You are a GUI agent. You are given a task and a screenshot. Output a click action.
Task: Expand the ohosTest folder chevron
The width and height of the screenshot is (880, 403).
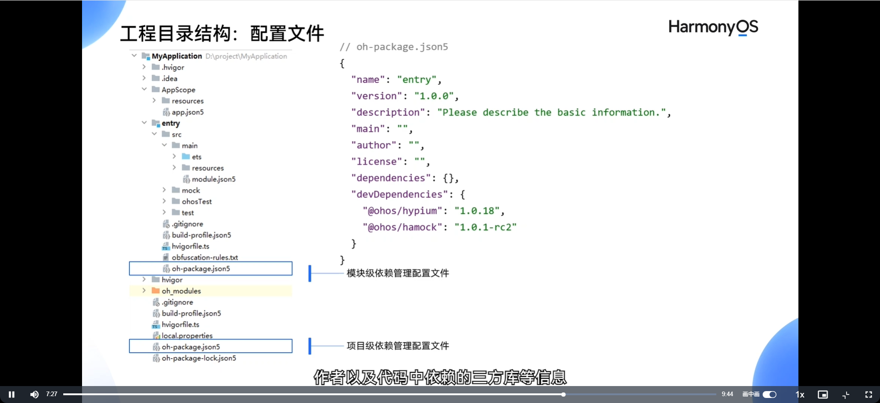pyautogui.click(x=164, y=201)
